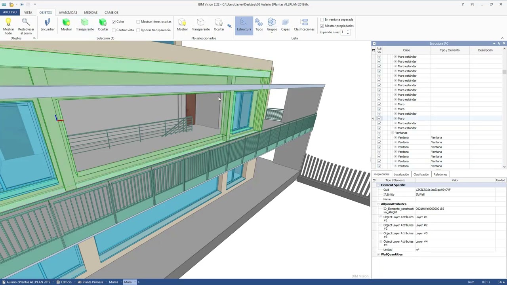
Task: Uncheck Mostrar propiedades checkbox
Action: 322,26
